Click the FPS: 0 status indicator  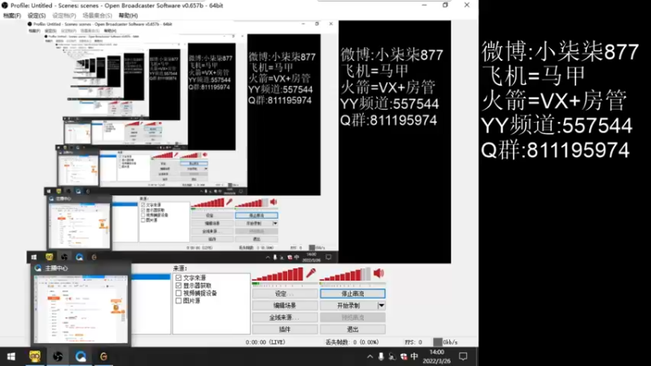[413, 342]
